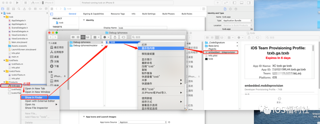
Task: Stop the running app in Xcode
Action: [x=25, y=3]
